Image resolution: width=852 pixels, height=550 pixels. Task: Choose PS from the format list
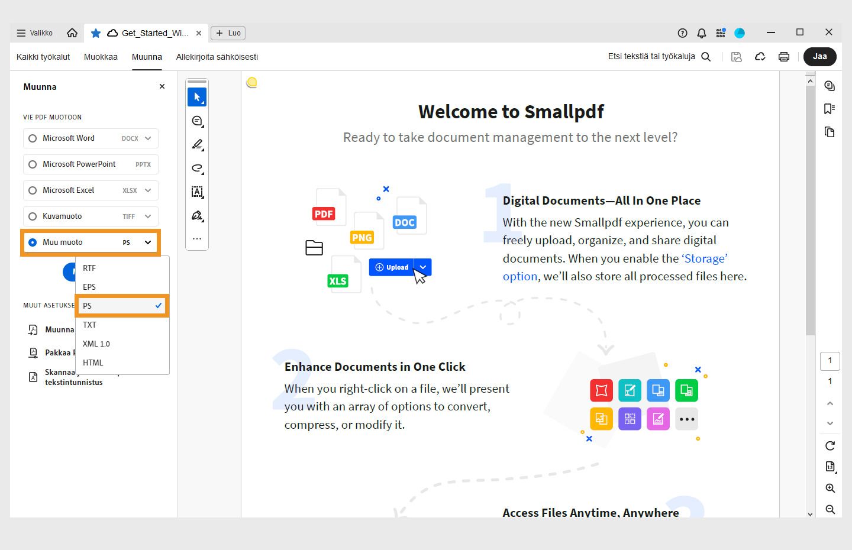click(122, 306)
